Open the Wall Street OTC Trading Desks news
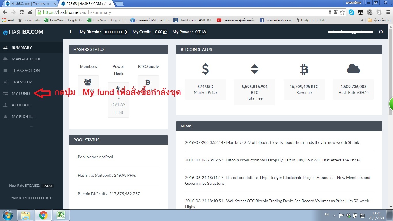 click(x=277, y=204)
